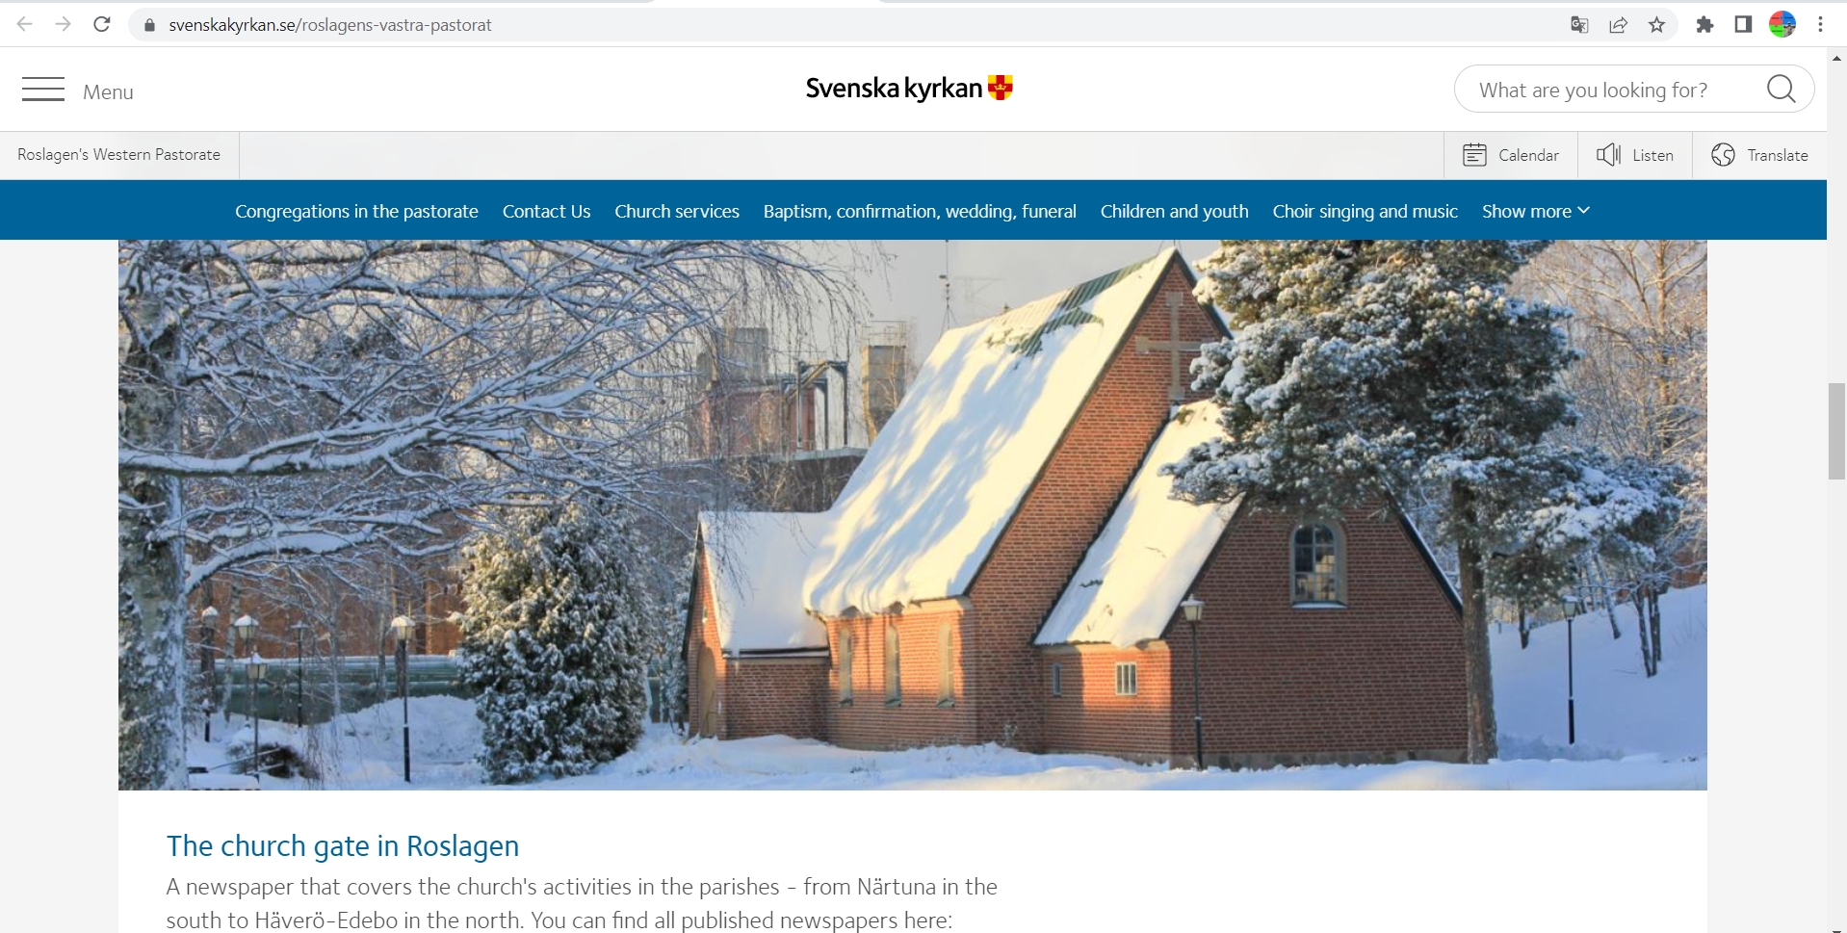Click the Svenska kyrkan logo
This screenshot has width=1847, height=933.
tap(909, 89)
